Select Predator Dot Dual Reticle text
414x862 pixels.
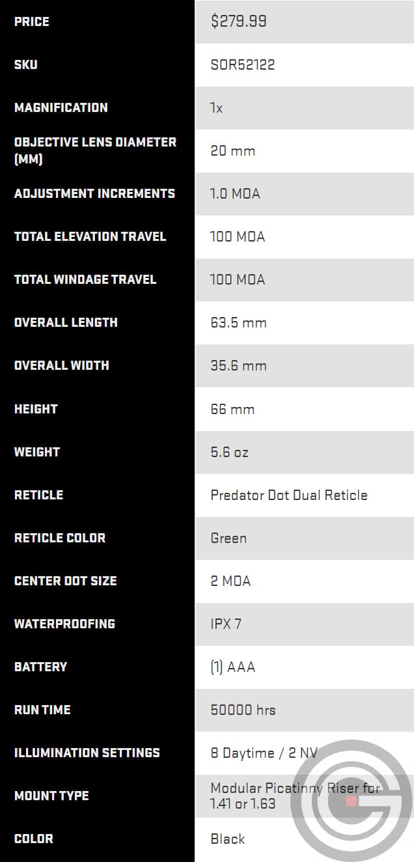point(289,495)
